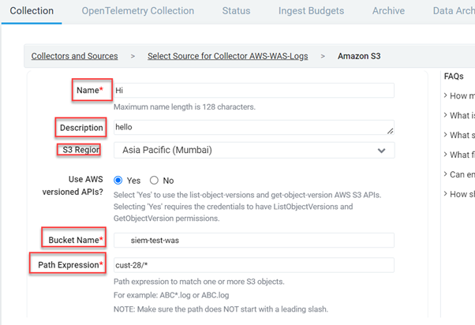Focus the Name field containing Hi

coord(254,90)
